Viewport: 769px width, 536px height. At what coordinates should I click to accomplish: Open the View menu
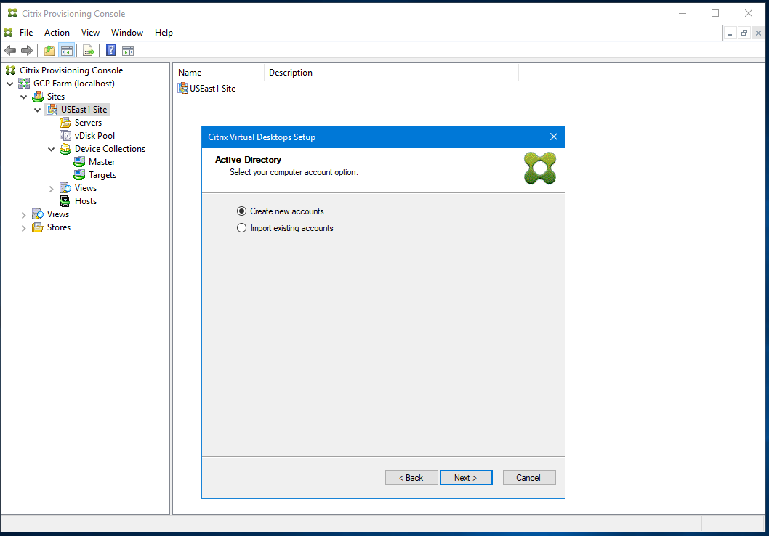click(90, 33)
